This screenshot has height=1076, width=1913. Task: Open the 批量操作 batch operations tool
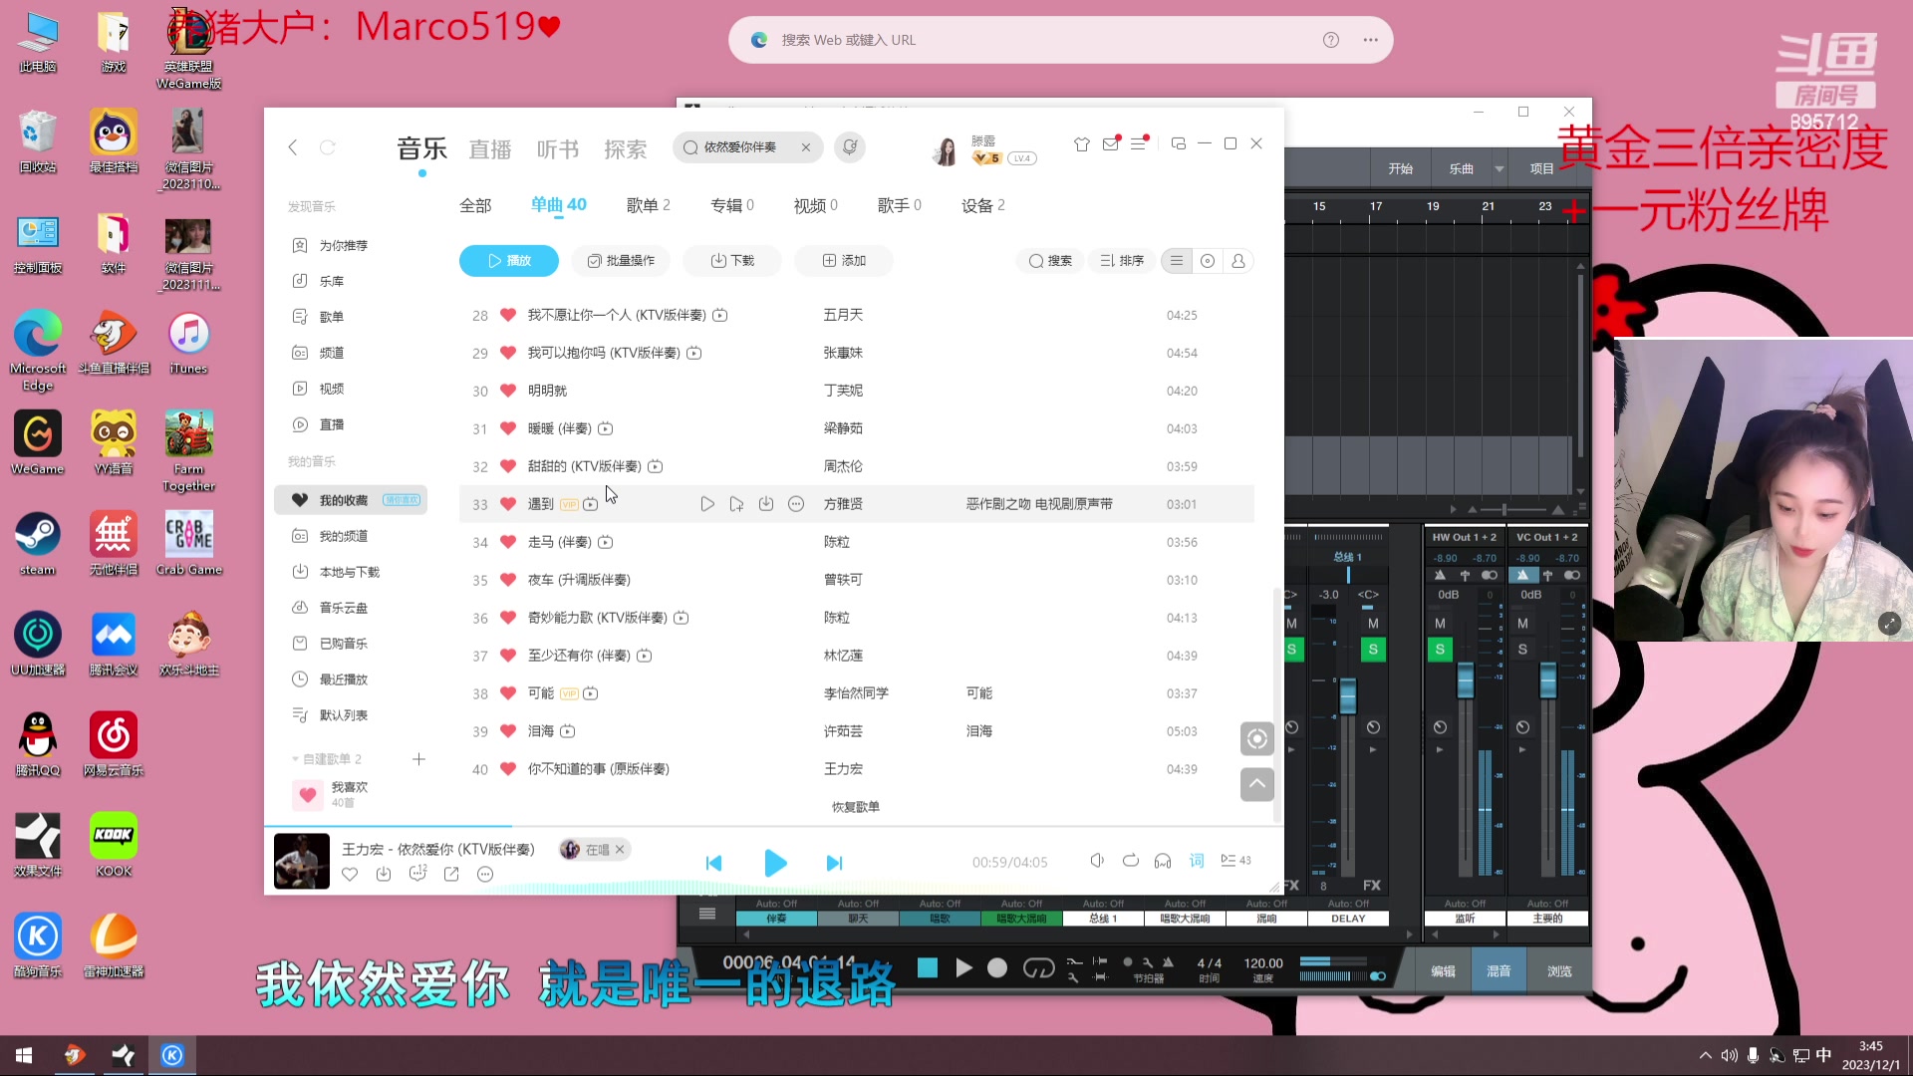[620, 260]
